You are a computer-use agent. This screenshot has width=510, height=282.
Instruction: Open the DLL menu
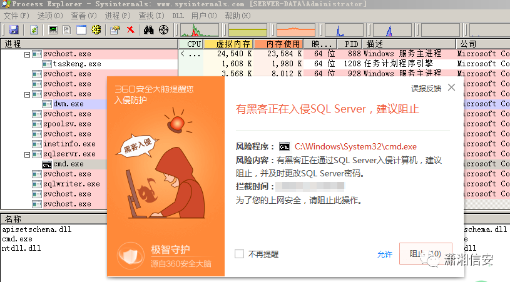[x=178, y=16]
